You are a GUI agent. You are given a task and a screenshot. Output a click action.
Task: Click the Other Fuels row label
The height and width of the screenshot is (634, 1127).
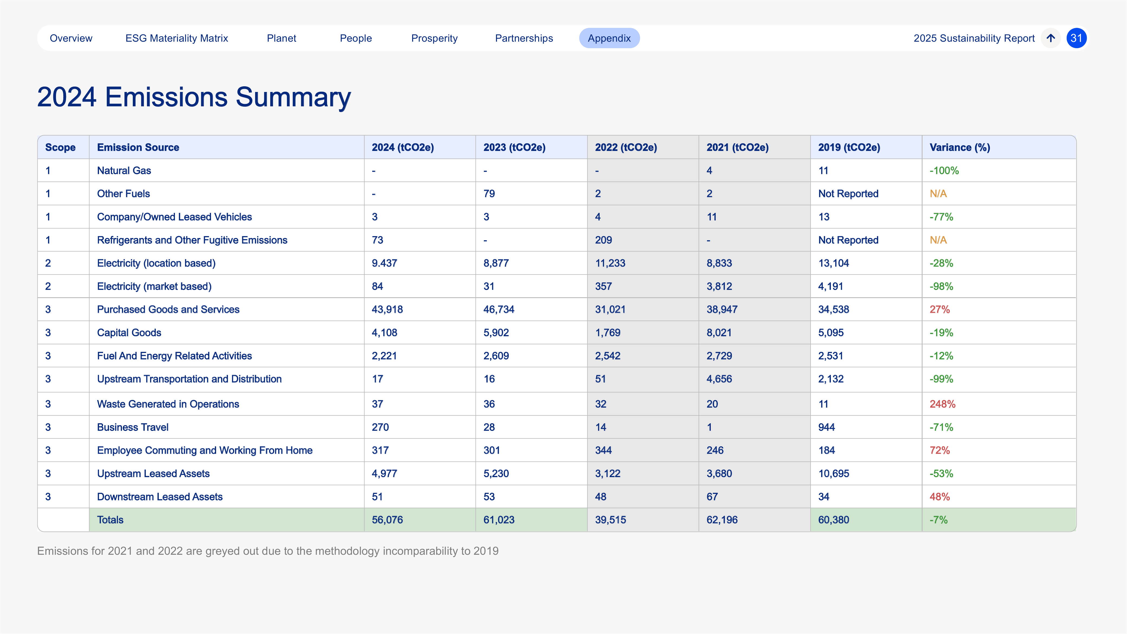point(123,194)
